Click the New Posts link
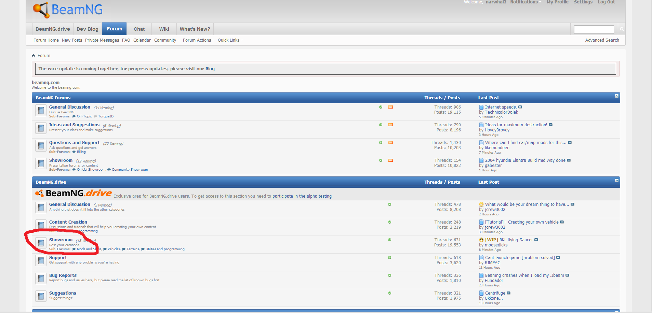 72,40
